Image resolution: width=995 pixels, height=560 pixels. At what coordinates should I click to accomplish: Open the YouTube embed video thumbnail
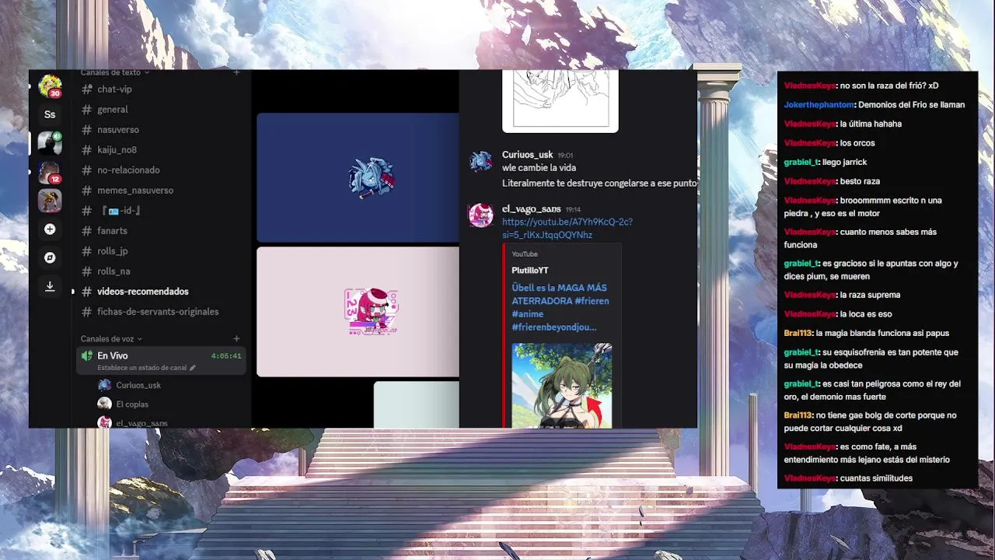point(562,385)
